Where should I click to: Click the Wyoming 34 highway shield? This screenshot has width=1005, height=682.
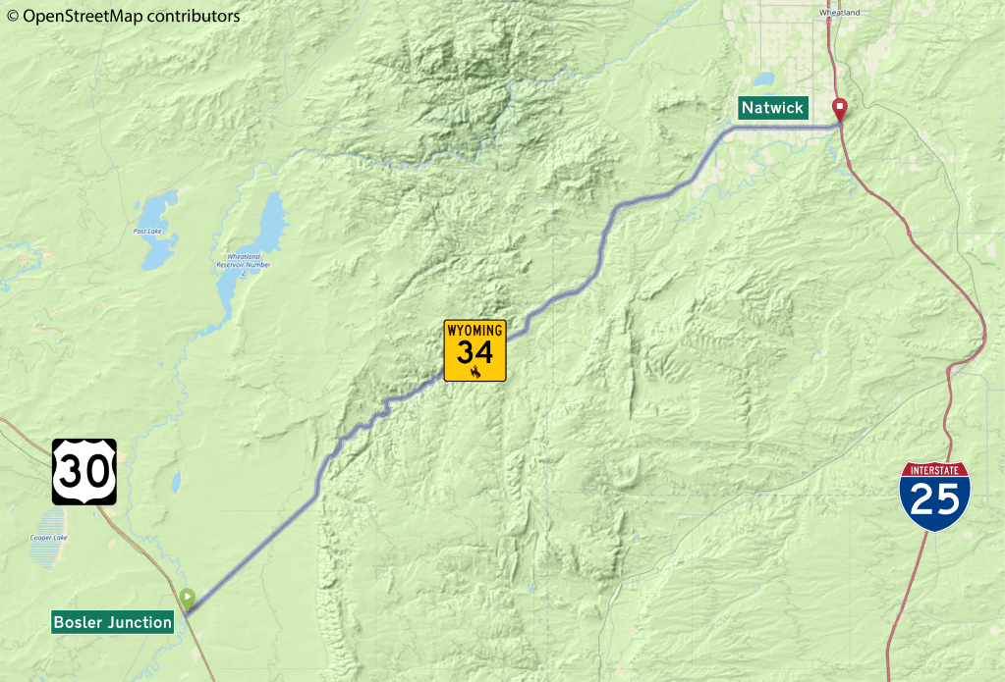[475, 351]
